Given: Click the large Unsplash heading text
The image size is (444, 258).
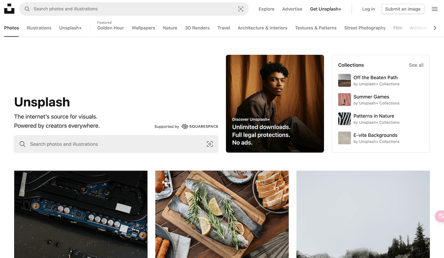Looking at the screenshot, I should 42,102.
